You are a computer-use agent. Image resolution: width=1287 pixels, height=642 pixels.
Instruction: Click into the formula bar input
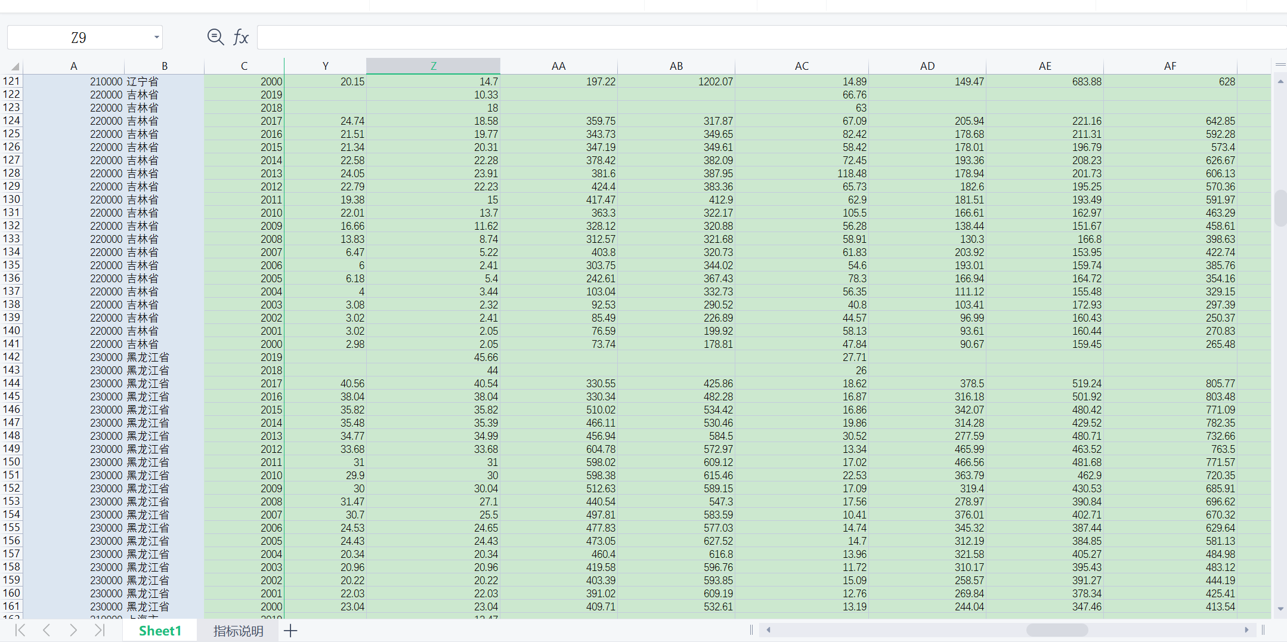pos(772,37)
